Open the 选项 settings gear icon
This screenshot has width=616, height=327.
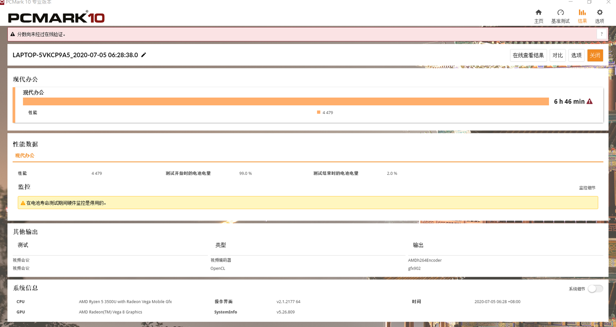(x=599, y=13)
